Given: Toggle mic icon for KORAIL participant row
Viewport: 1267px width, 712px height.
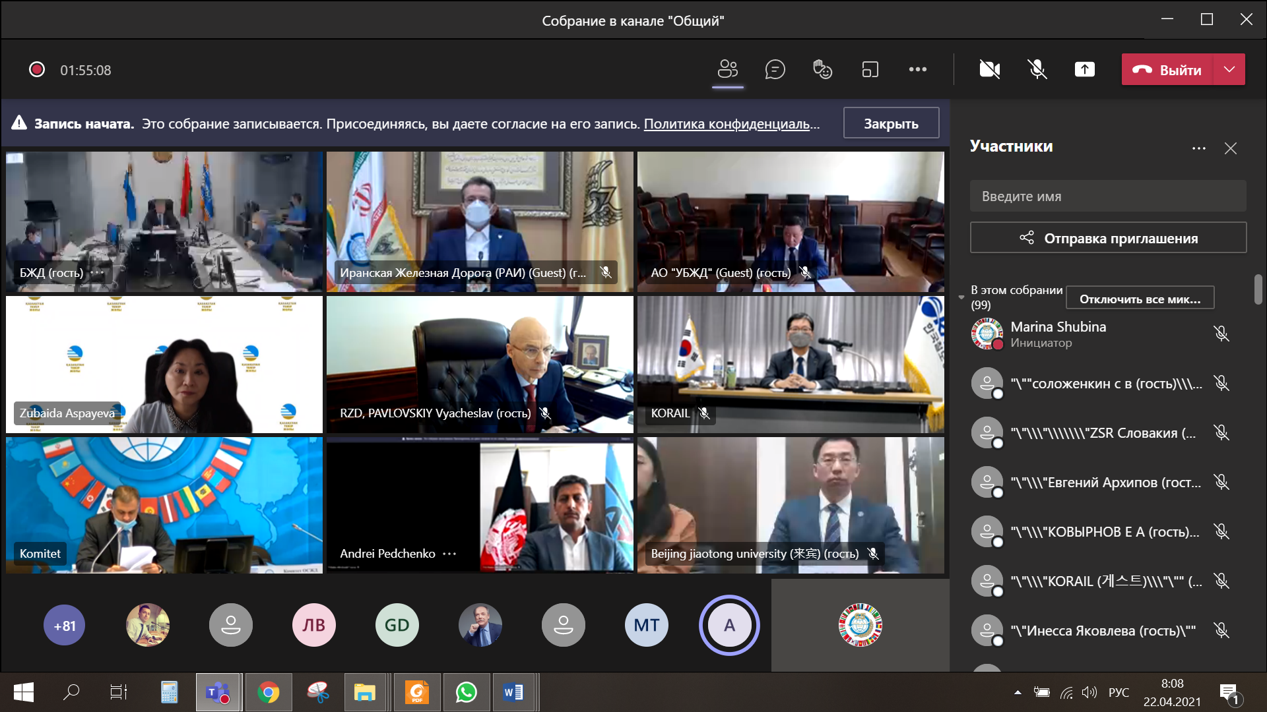Looking at the screenshot, I should 1221,581.
